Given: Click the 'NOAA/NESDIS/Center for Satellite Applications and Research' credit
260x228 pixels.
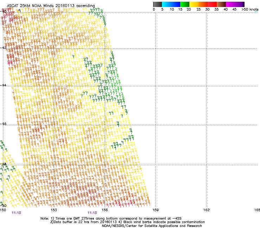Looking at the screenshot, I should pos(152,226).
